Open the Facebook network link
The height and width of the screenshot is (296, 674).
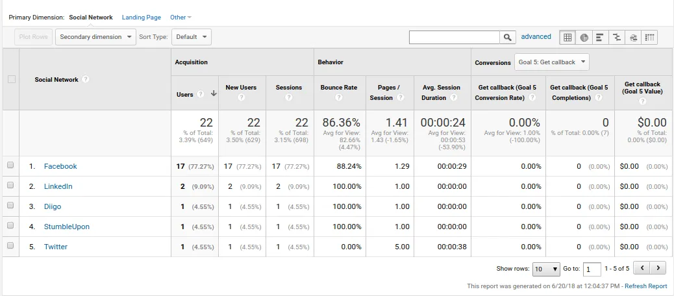point(60,166)
